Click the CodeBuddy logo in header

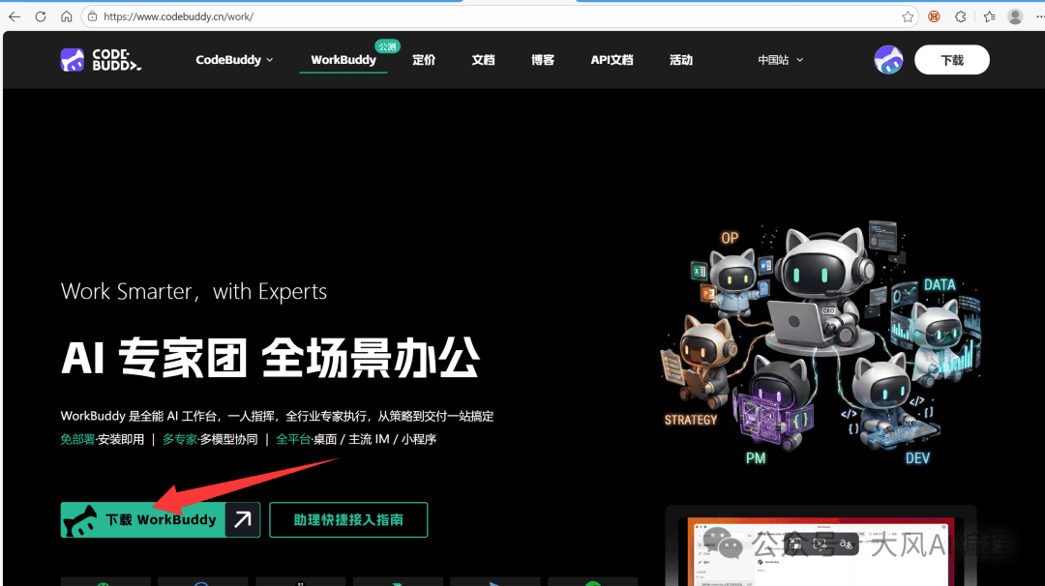coord(101,60)
